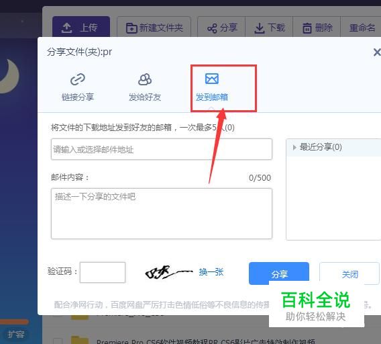Focus the 验证码 captcha input box

tap(103, 272)
